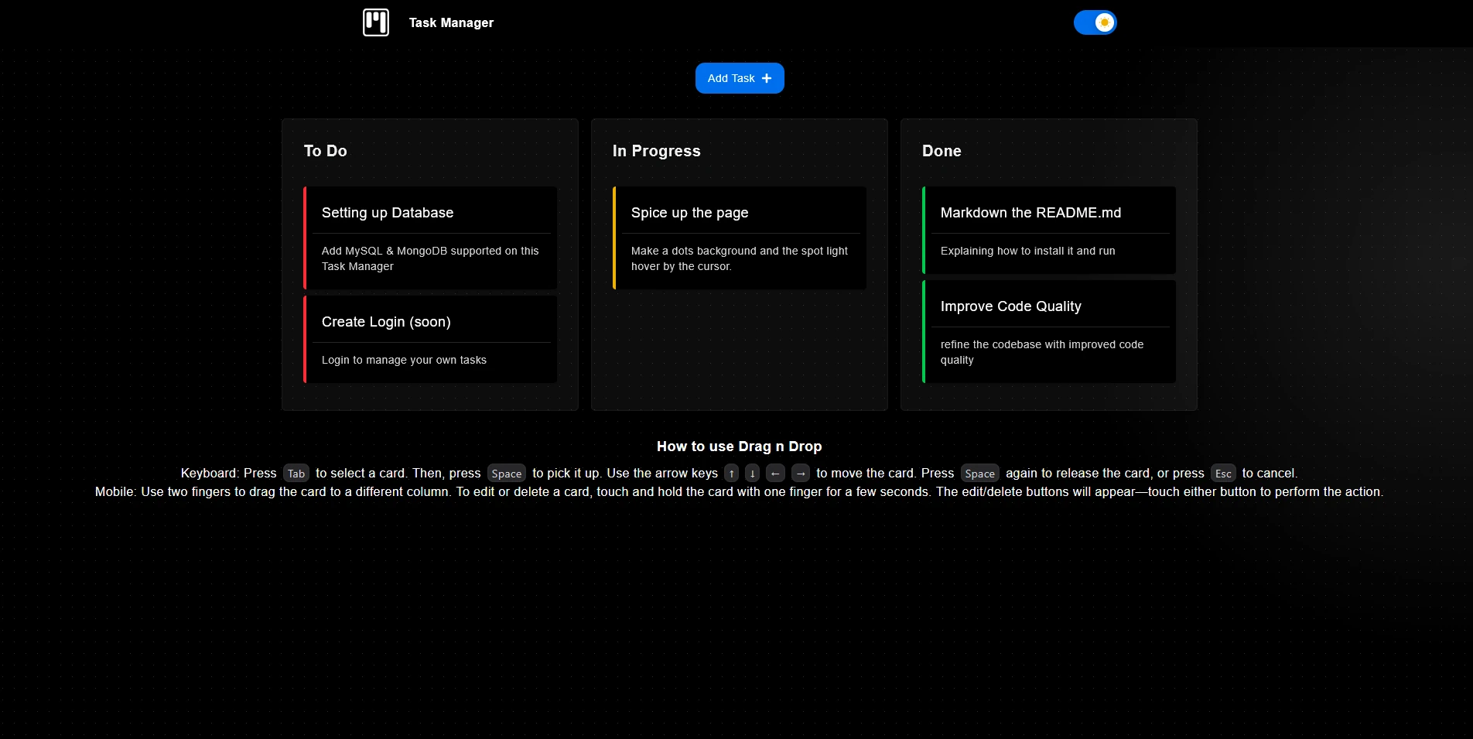Click 'Add MySQL & MongoDB supported' description

pos(430,258)
